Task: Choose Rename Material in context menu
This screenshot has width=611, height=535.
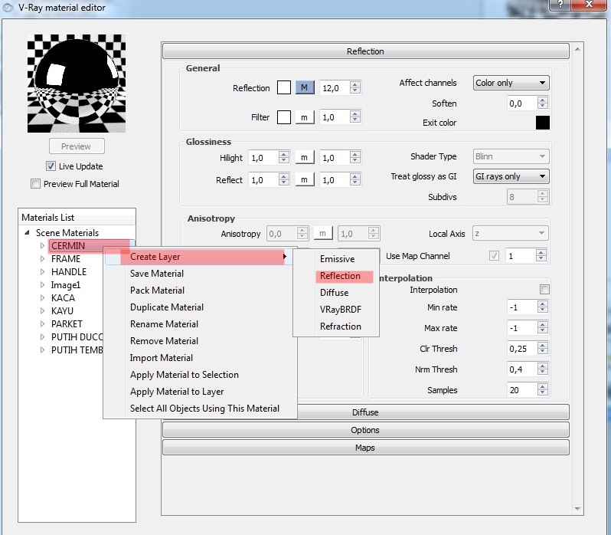Action: [x=200, y=324]
